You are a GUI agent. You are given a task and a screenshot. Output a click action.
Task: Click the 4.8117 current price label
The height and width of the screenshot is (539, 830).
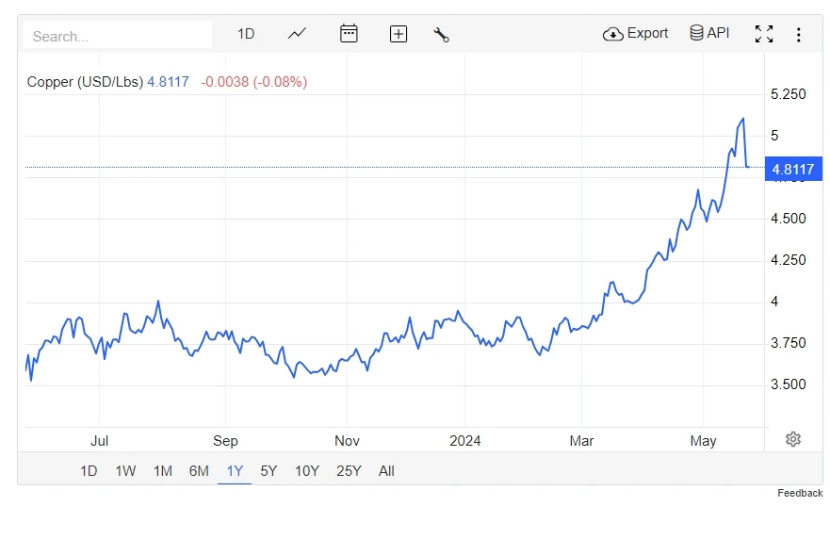tap(793, 169)
